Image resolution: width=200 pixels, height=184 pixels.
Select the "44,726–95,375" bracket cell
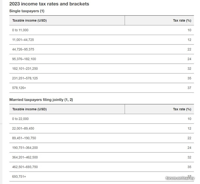pyautogui.click(x=23, y=49)
